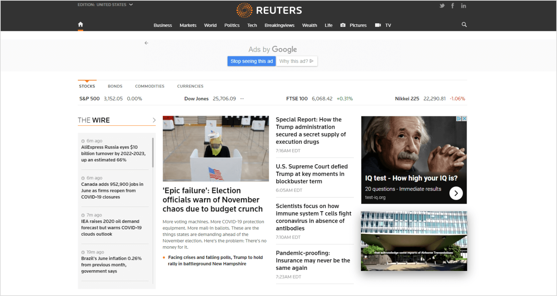Open Pandemic-proofing insurance story

313,260
